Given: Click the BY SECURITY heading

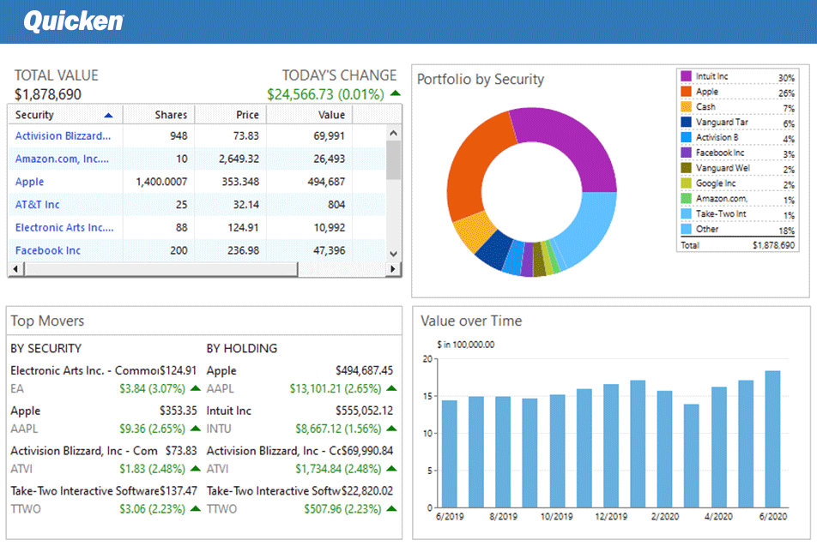Looking at the screenshot, I should tap(45, 348).
